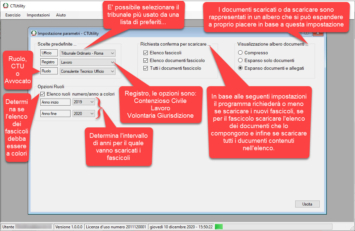Open the Ufficio dropdown showing Tribunale Ordinario - Roma
Image resolution: width=355 pixels, height=231 pixels.
[87, 53]
